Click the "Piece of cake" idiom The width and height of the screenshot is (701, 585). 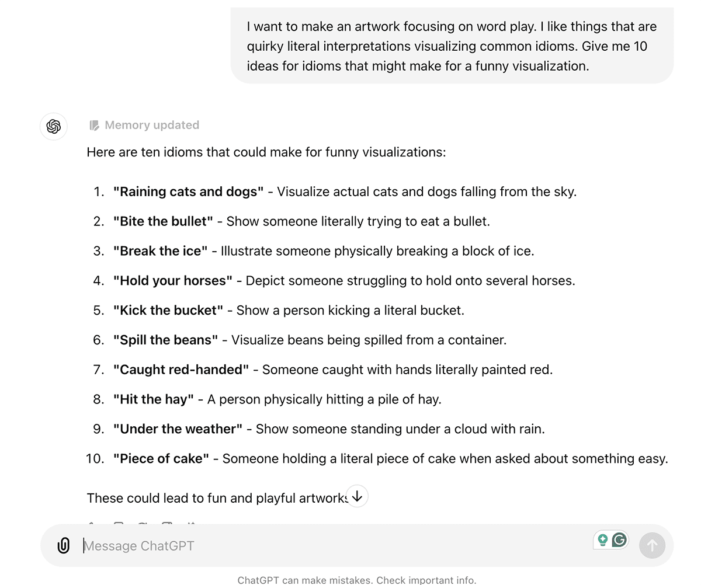[161, 459]
